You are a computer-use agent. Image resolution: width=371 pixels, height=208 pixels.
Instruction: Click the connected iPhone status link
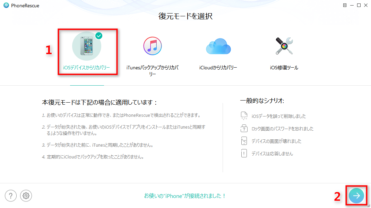184,196
